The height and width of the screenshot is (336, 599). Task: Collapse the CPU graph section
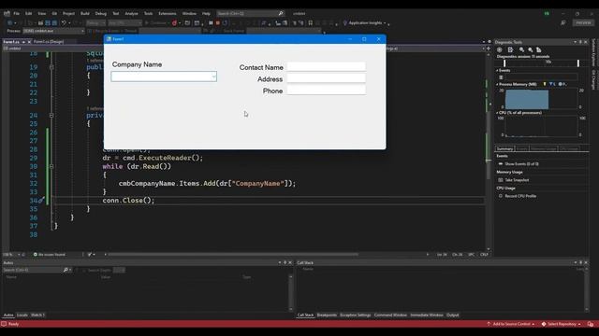coord(497,113)
